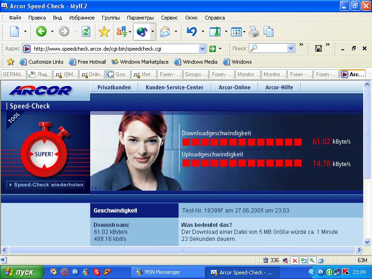Image resolution: width=372 pixels, height=279 pixels.
Task: Click the Test-Nr. 18399F result line
Action: [236, 211]
